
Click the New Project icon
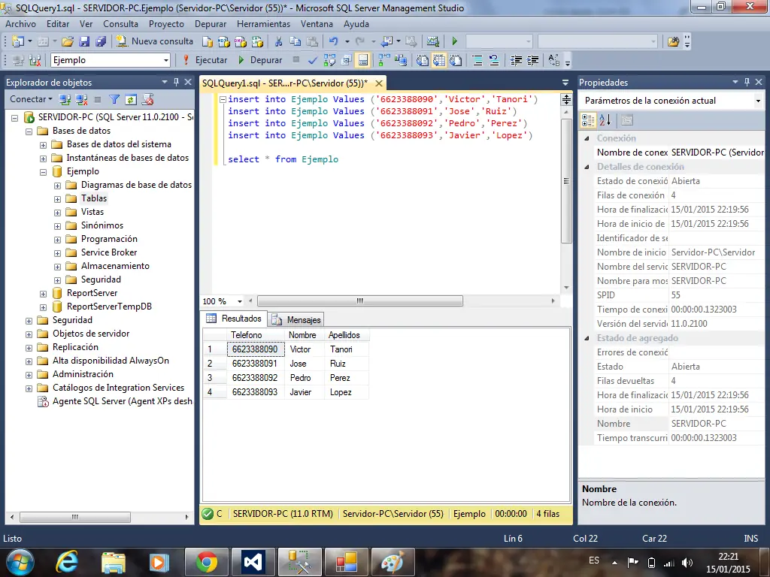[x=18, y=42]
